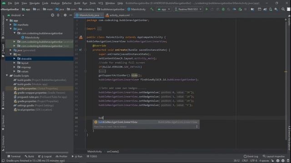Click the class gutter icon beside MainActivity declaration
This screenshot has width=291, height=163.
point(81,37)
